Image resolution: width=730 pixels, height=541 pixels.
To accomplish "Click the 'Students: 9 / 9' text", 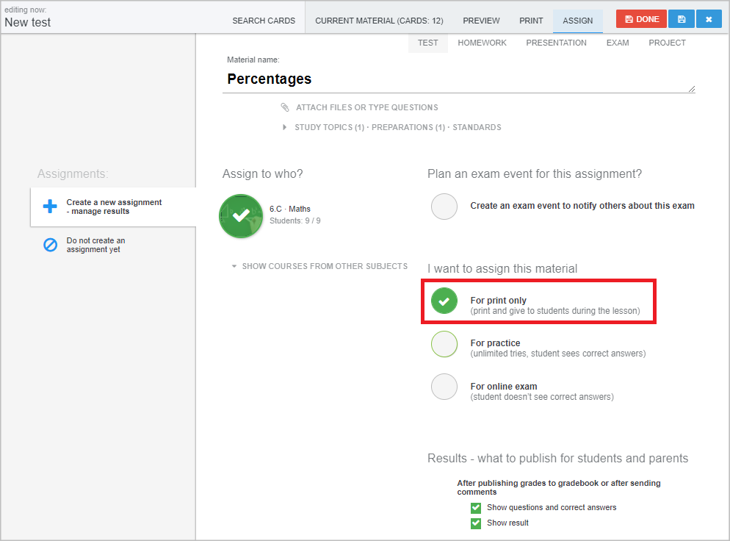I will [294, 221].
